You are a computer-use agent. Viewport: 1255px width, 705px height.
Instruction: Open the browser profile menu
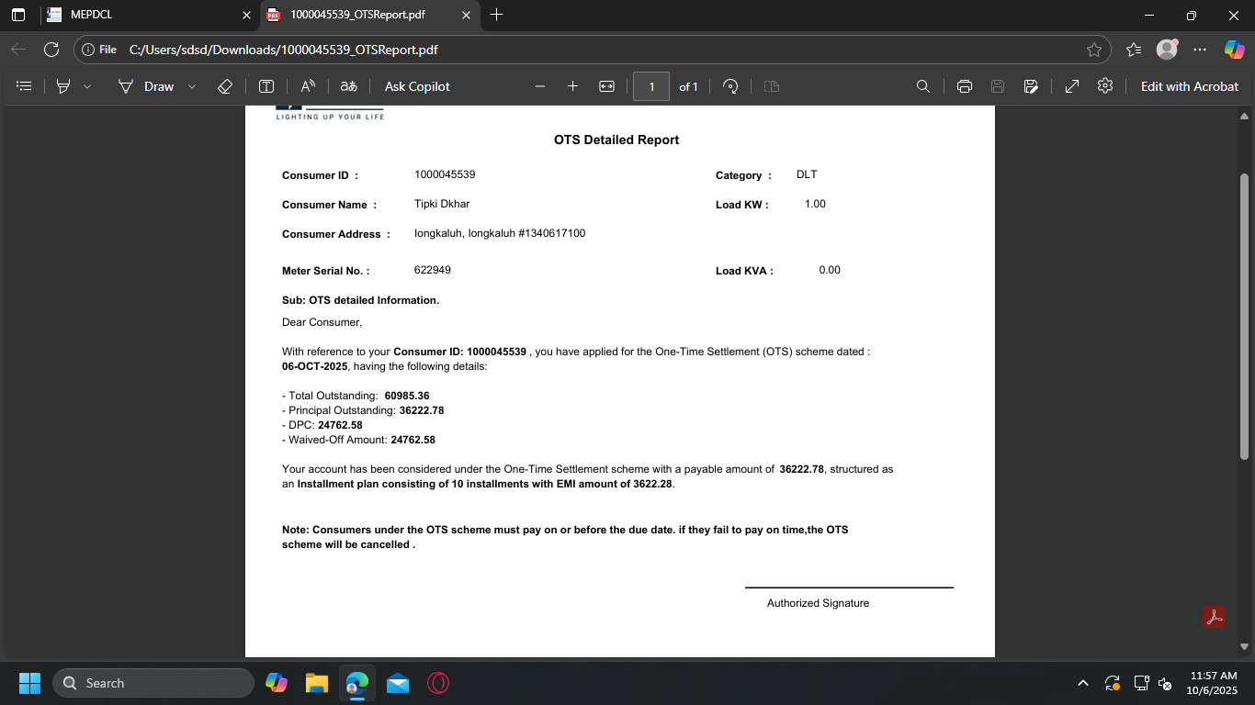point(1167,50)
